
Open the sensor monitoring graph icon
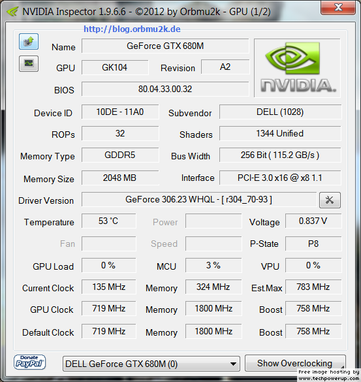(x=29, y=63)
